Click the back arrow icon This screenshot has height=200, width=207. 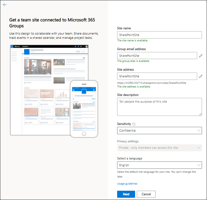pos(5,5)
